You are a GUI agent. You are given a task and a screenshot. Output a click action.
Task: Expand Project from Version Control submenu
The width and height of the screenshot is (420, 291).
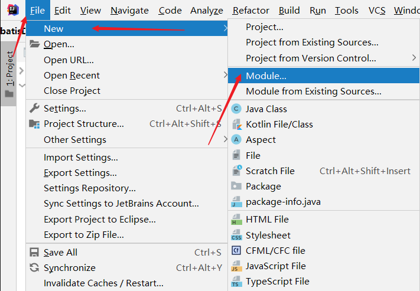414,58
